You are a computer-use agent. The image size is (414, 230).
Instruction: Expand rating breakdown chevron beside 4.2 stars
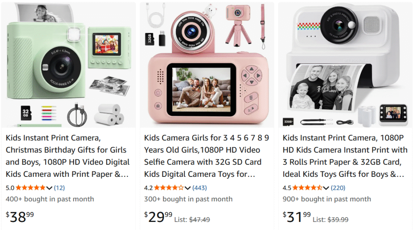click(x=188, y=188)
